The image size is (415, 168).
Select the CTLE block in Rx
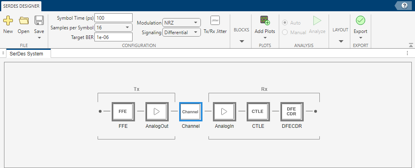click(x=258, y=111)
